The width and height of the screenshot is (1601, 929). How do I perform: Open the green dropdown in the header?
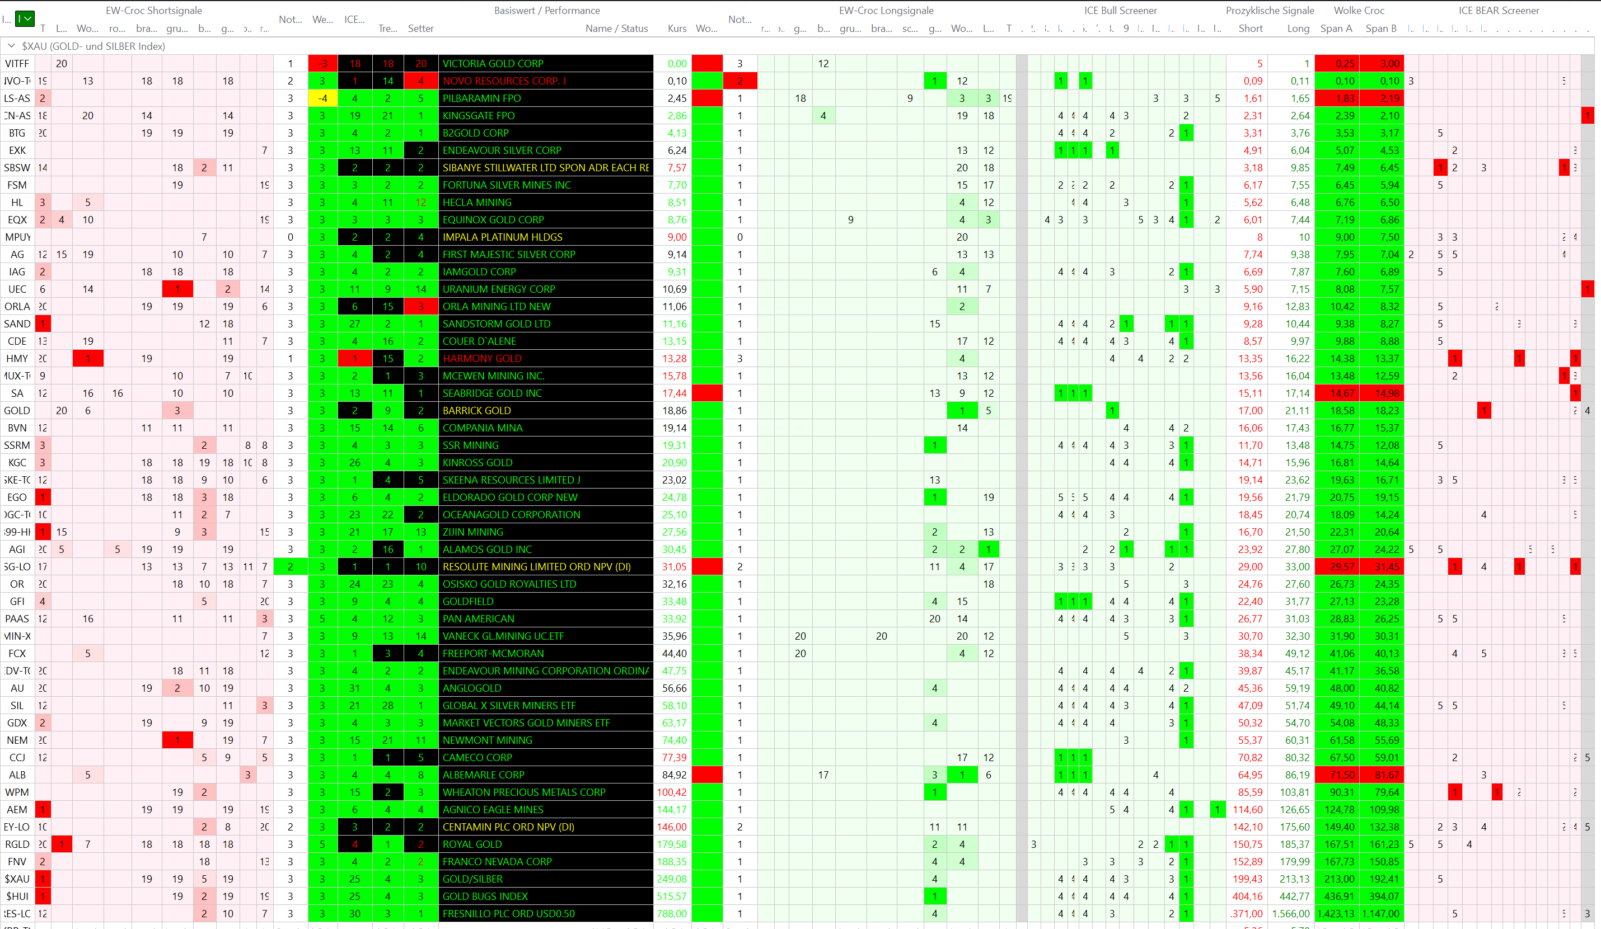[x=25, y=19]
